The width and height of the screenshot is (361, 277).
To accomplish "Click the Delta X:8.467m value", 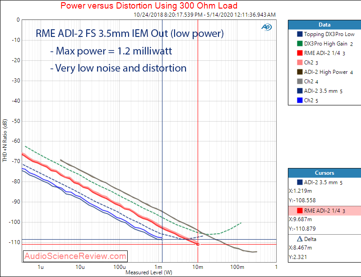I will click(x=300, y=248).
